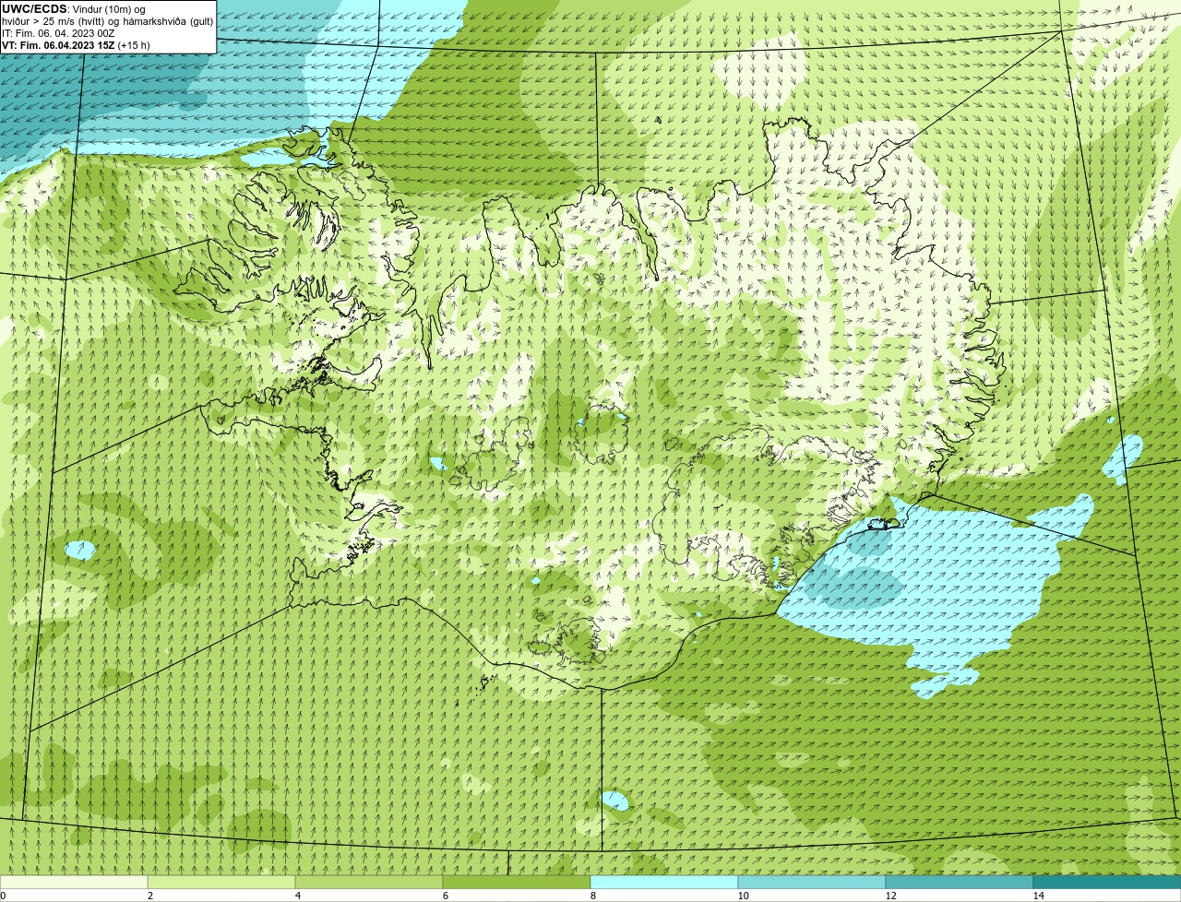Click the 8–10 m/s light cyan legend segment
Image resolution: width=1181 pixels, height=902 pixels.
(664, 882)
